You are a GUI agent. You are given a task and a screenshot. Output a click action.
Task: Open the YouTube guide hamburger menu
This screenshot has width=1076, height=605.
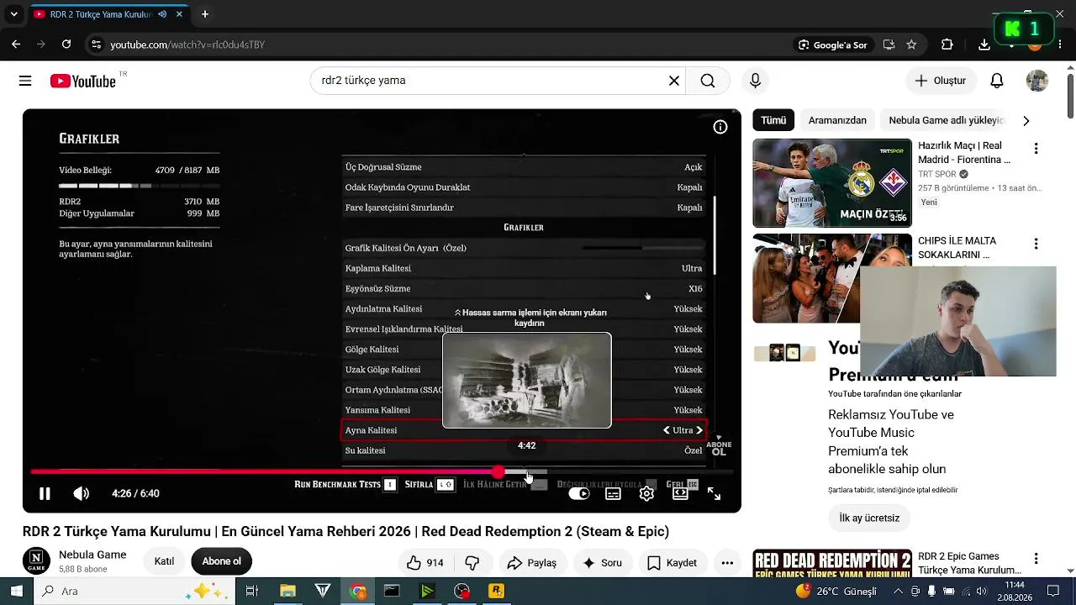pos(25,81)
